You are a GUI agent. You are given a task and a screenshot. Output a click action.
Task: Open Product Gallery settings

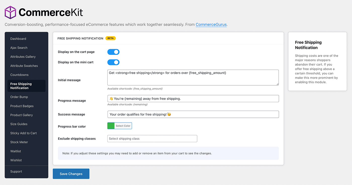(x=21, y=115)
